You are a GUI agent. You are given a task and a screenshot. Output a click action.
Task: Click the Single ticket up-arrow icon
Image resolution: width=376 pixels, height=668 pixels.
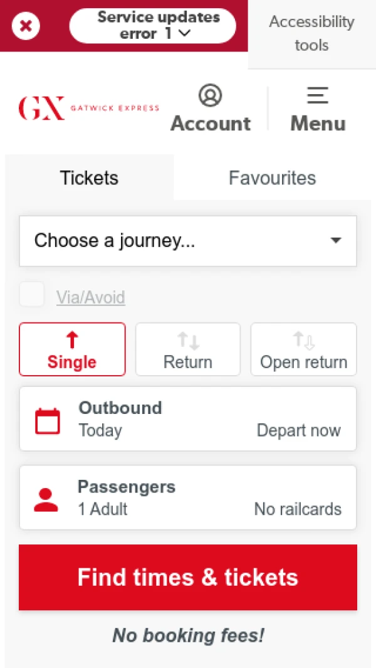[x=72, y=341]
